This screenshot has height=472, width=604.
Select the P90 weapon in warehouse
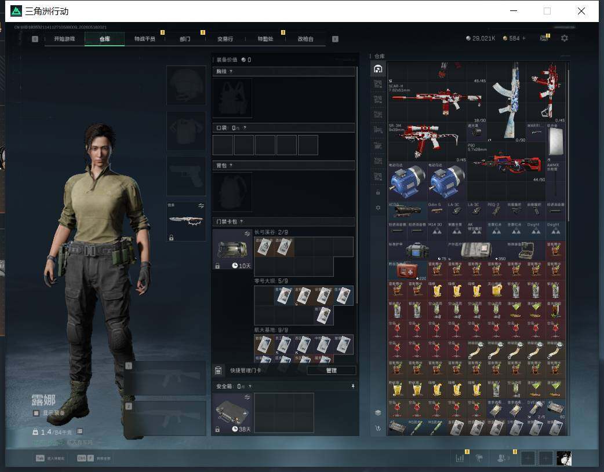point(506,162)
